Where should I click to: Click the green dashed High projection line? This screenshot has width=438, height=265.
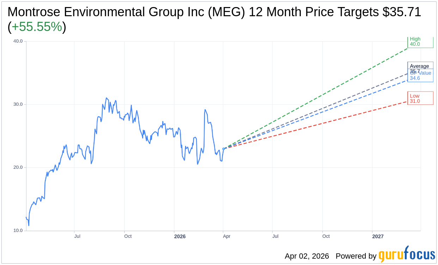pos(317,97)
